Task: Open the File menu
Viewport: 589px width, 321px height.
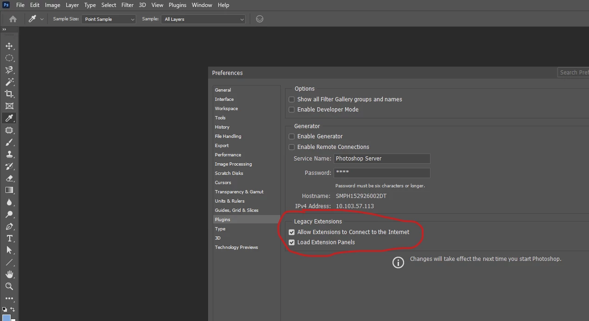Action: tap(20, 5)
